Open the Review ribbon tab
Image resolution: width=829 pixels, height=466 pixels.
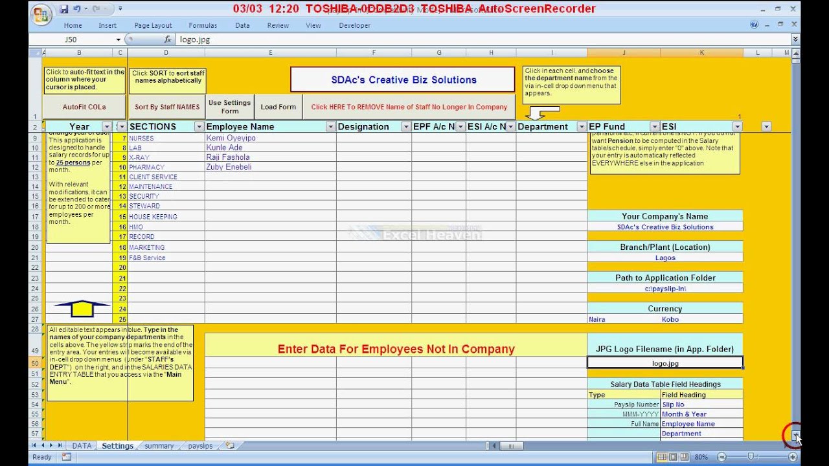click(x=278, y=25)
